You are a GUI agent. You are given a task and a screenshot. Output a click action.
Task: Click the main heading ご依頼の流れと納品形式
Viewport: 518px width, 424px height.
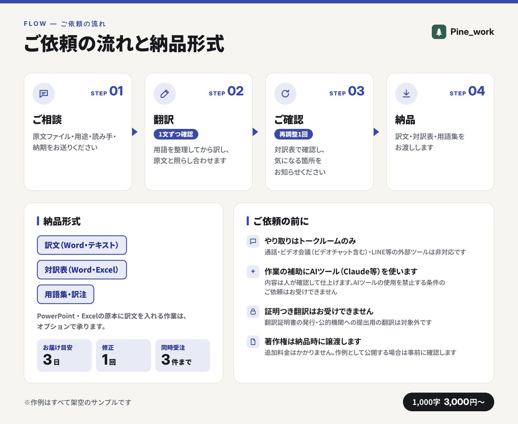tap(124, 44)
